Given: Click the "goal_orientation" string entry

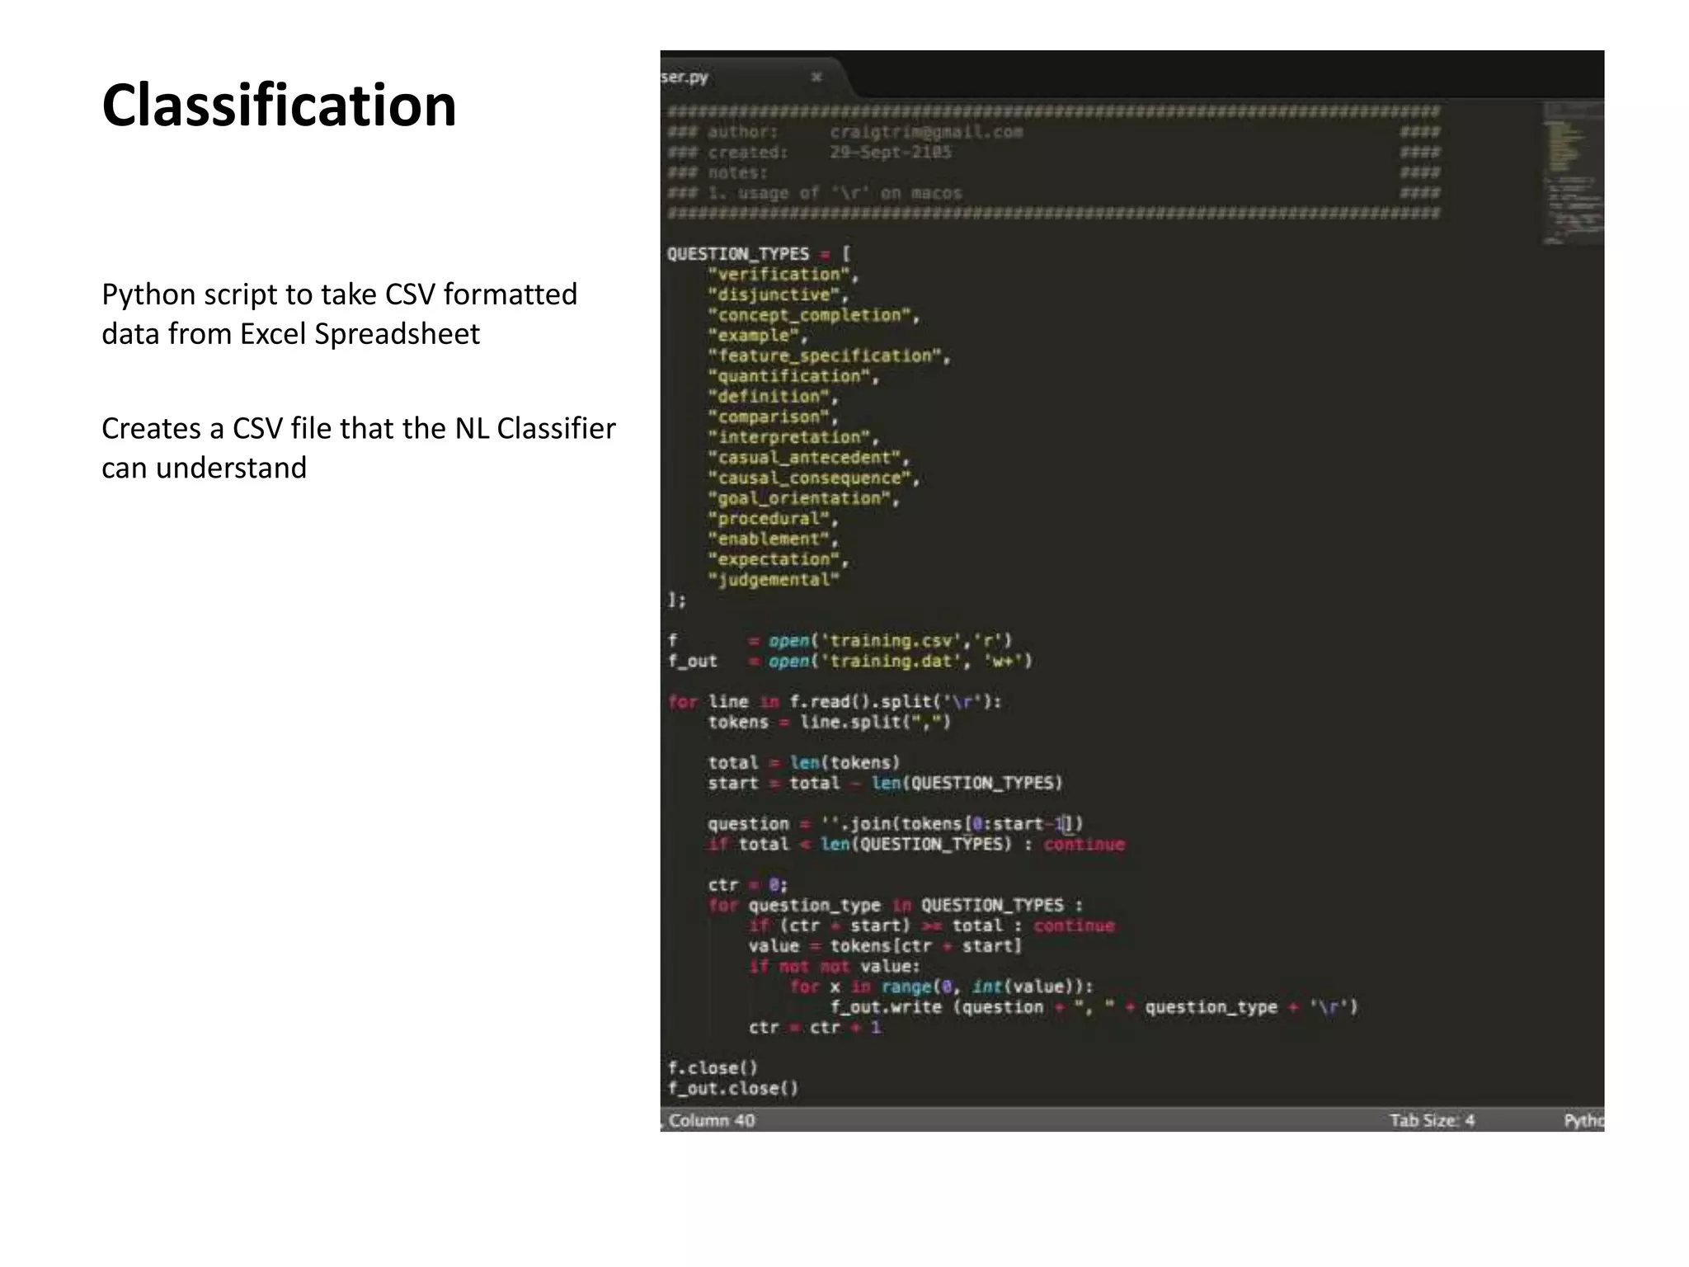Looking at the screenshot, I should coord(803,499).
